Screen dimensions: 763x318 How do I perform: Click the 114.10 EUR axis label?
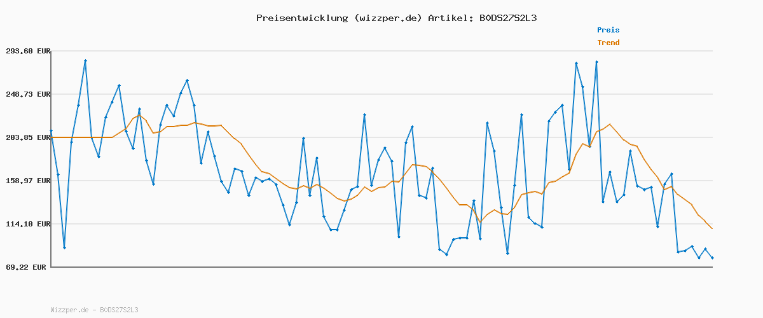pyautogui.click(x=28, y=224)
